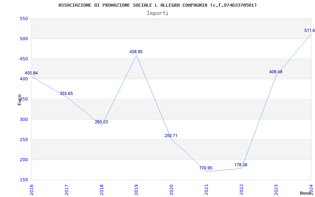Image resolution: width=315 pixels, height=197 pixels.
Task: Select the 458.95 peak value label
Action: 136,52
